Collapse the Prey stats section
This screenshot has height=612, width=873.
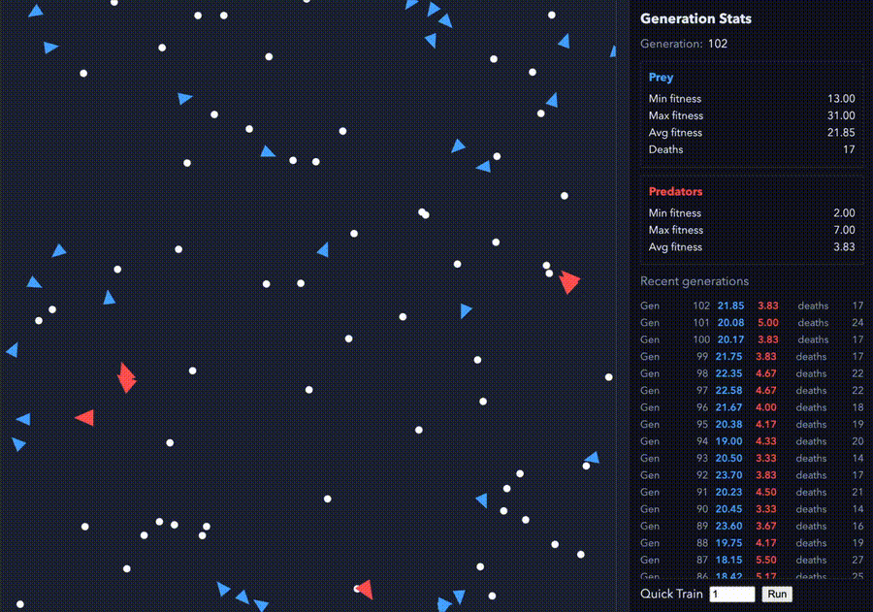[x=661, y=77]
